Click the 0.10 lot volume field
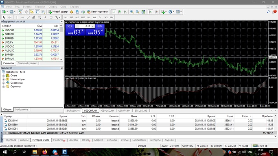278x156 pixels. pyautogui.click(x=85, y=26)
